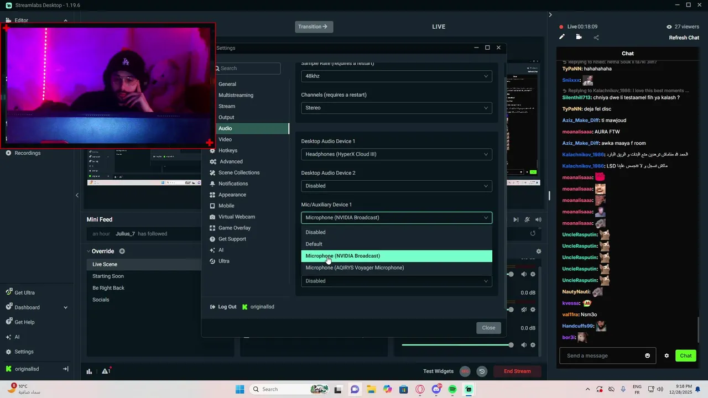The height and width of the screenshot is (398, 708).
Task: Open notifications warning triangle icon
Action: [106, 371]
